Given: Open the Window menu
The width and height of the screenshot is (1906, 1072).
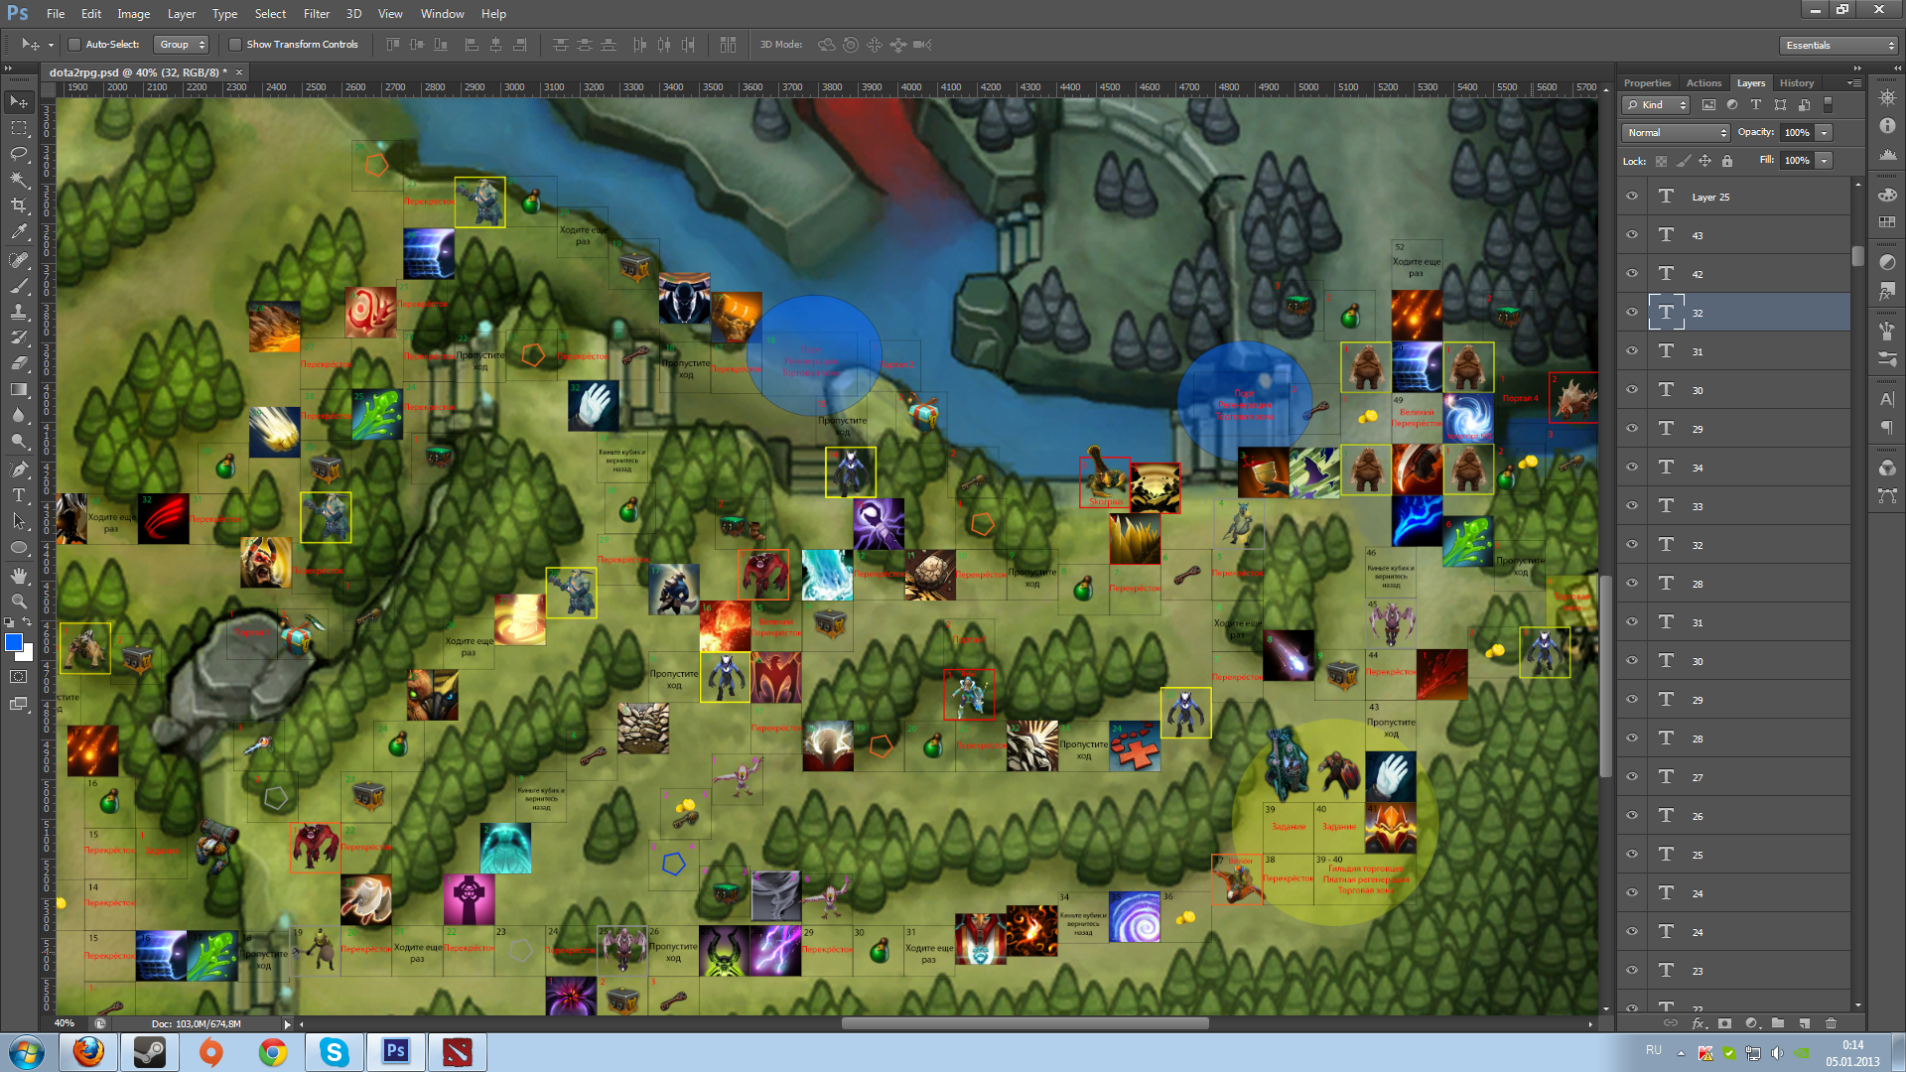Looking at the screenshot, I should (x=442, y=14).
